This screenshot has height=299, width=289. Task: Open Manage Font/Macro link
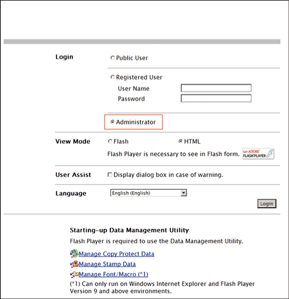coord(113,274)
